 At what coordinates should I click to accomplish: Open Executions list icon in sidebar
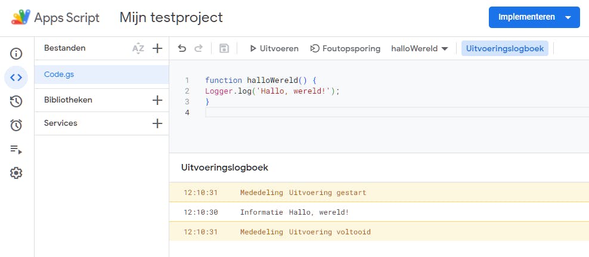click(16, 149)
